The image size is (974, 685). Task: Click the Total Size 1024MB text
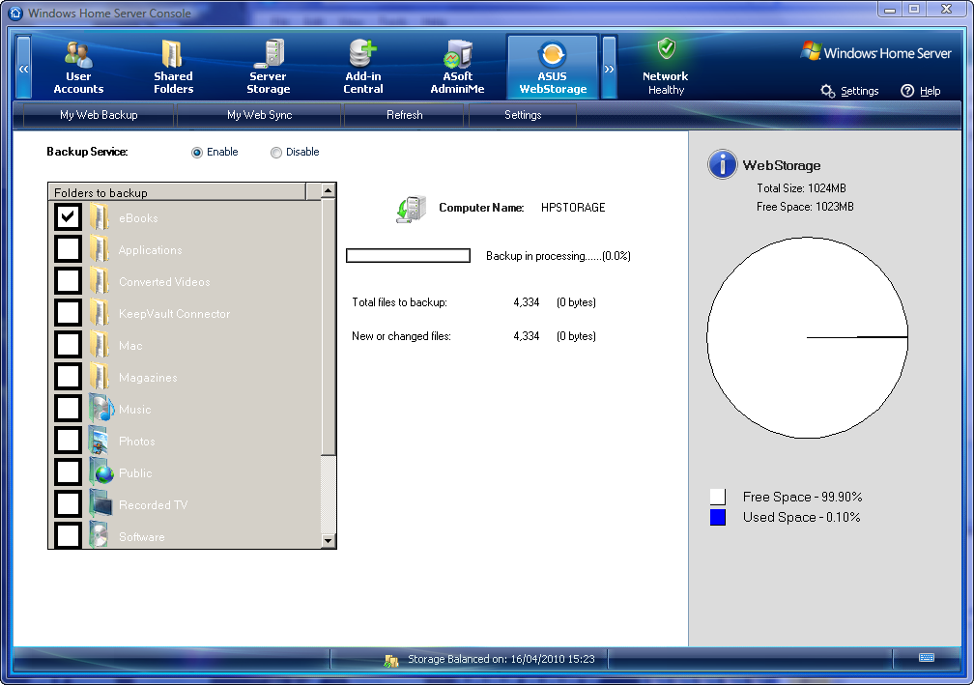click(801, 188)
